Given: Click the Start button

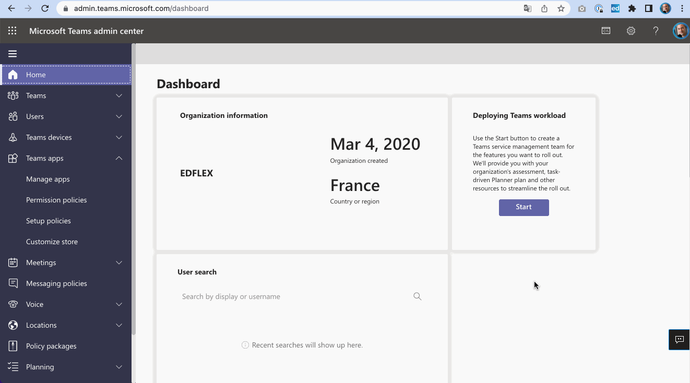Looking at the screenshot, I should [x=524, y=207].
